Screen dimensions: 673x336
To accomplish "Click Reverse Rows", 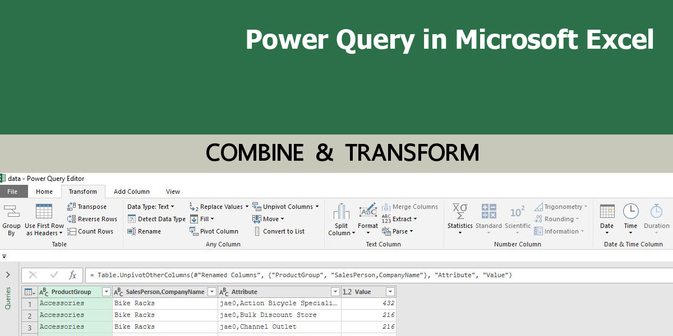I will coord(93,219).
